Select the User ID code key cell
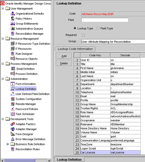The width and height of the screenshot is (145, 162). (95, 60)
